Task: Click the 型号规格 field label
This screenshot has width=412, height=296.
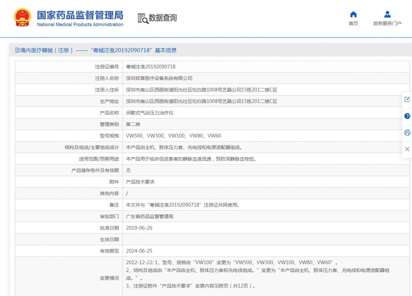Action: coord(110,136)
